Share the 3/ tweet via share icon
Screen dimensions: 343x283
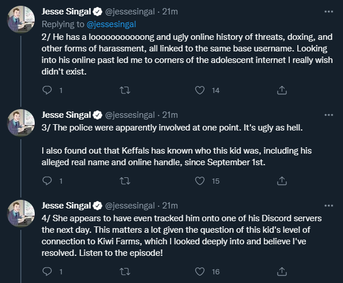pyautogui.click(x=282, y=181)
